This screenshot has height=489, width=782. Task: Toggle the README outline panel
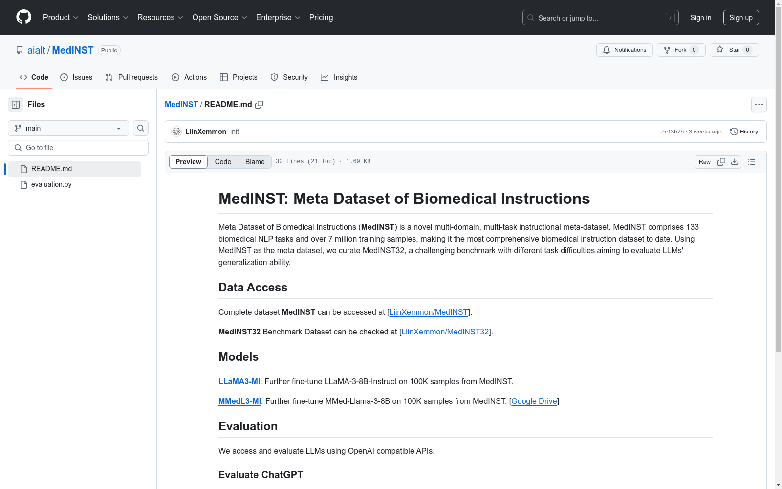(x=751, y=161)
